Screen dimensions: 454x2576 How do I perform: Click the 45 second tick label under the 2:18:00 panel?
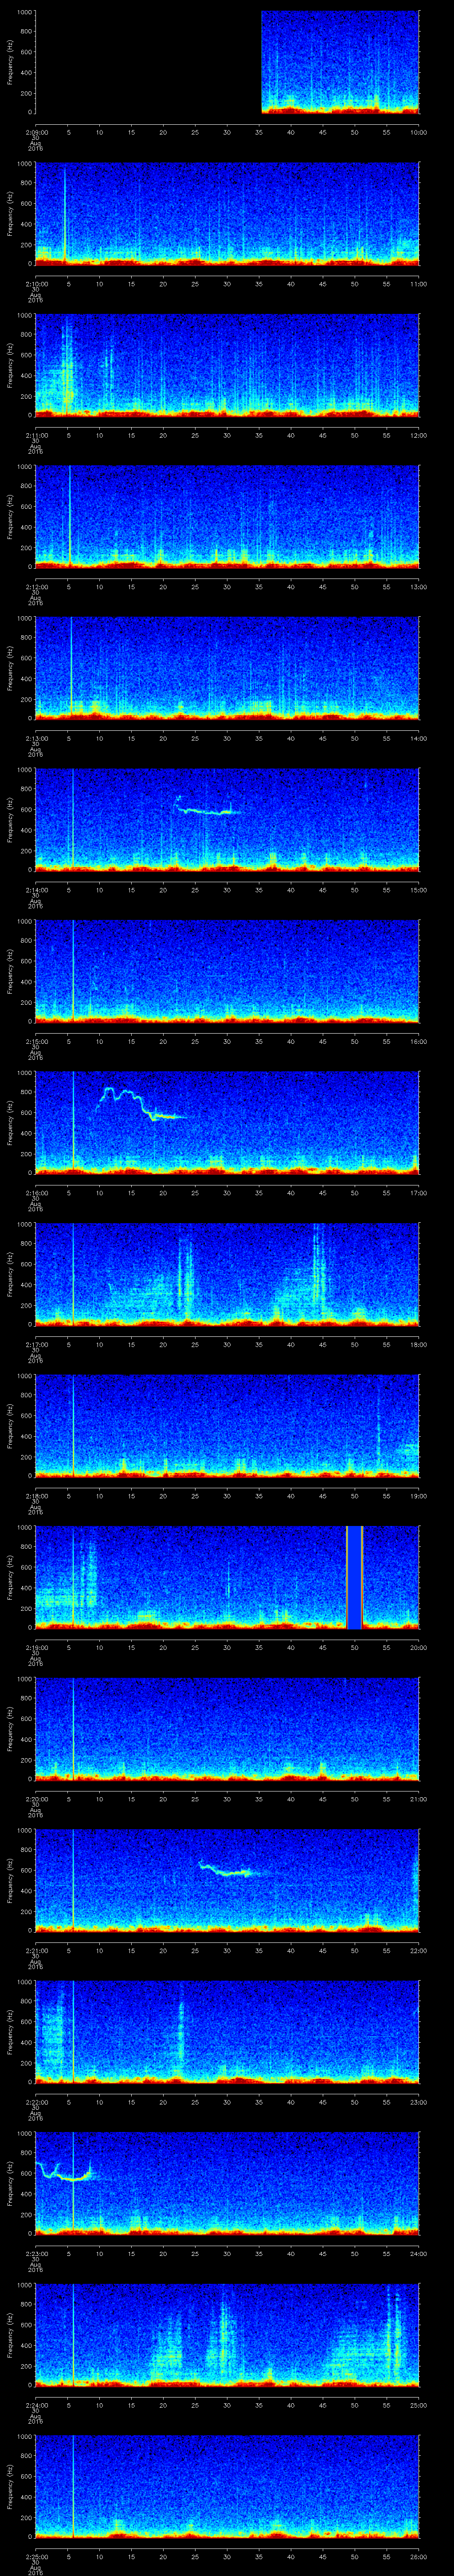[322, 1496]
